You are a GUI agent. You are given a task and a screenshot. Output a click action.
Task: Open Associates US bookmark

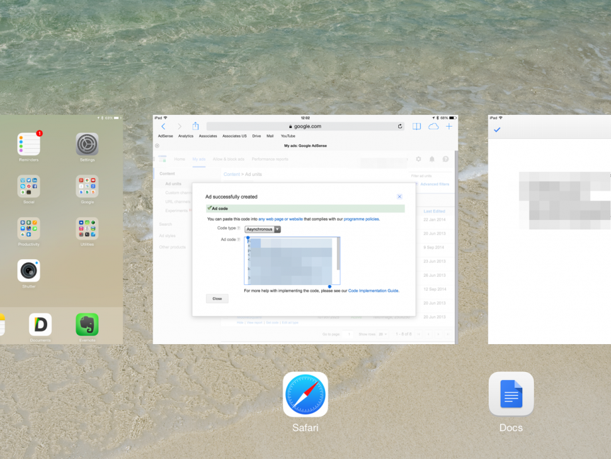[234, 136]
